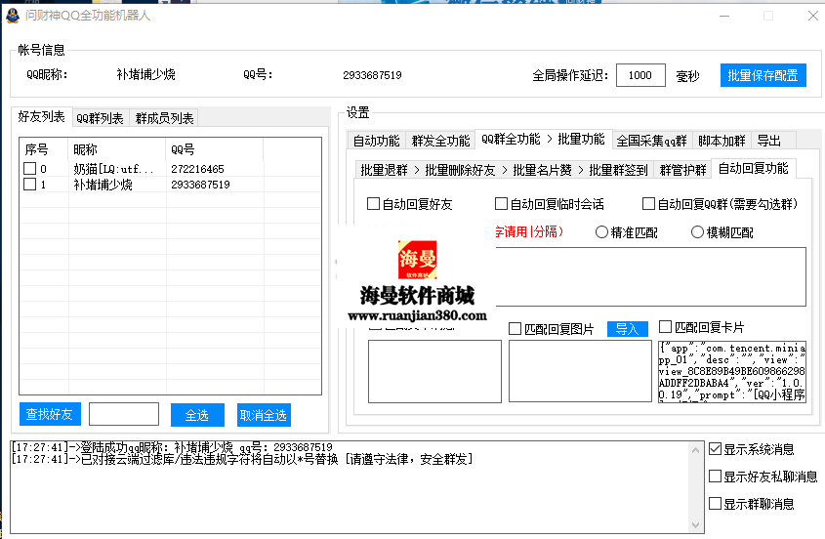Viewport: 825px width, 539px height.
Task: Click the 昵称 column header
Action: 117,149
